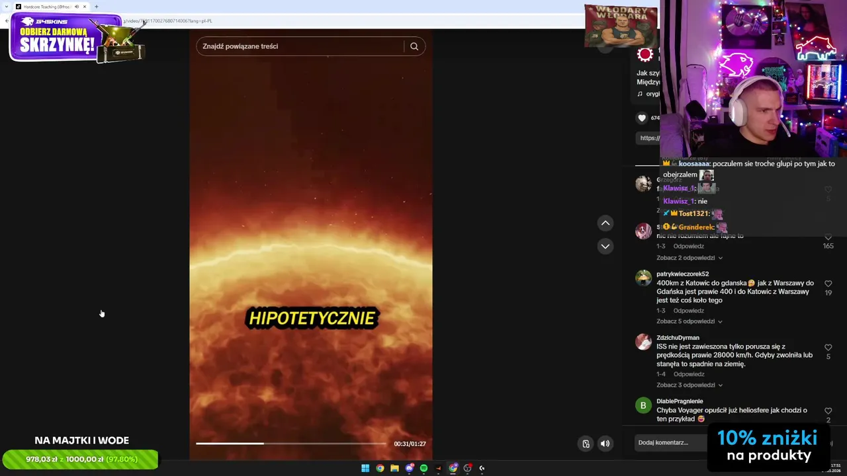
Task: Open the video author's red sun avatar
Action: pyautogui.click(x=645, y=54)
